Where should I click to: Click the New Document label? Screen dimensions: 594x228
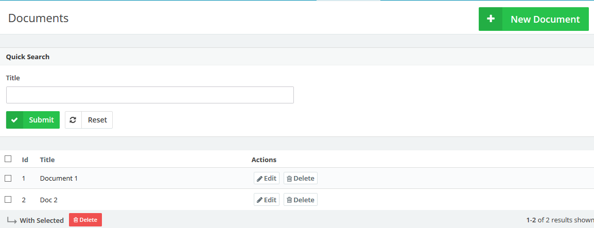[545, 19]
